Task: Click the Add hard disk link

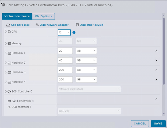Action: [20, 25]
